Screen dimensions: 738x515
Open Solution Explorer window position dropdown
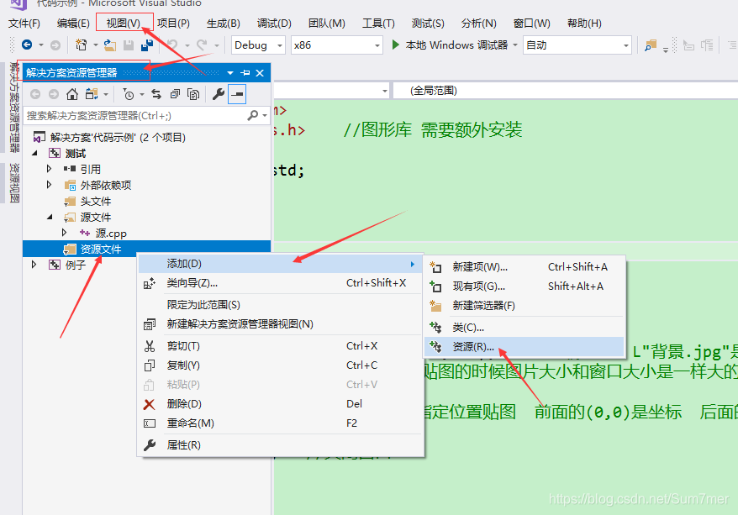coord(230,73)
